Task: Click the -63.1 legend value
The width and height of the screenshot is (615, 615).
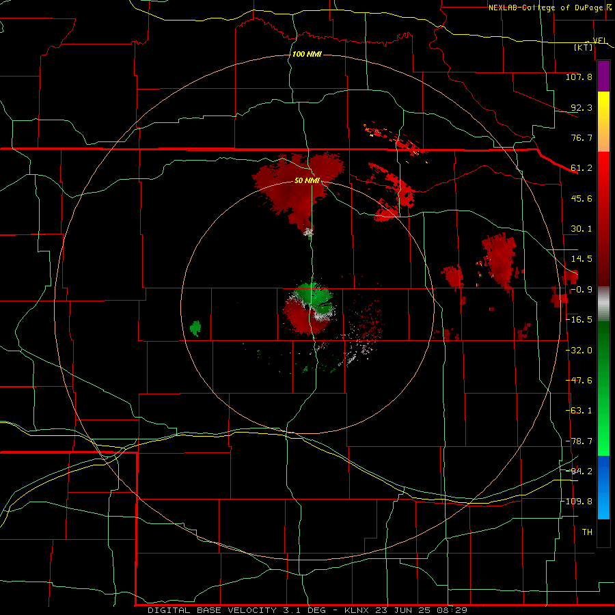Action: pos(579,411)
